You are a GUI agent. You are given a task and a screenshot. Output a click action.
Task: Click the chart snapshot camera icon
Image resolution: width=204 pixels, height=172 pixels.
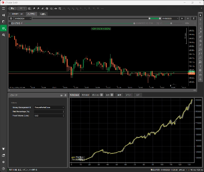pyautogui.click(x=200, y=75)
